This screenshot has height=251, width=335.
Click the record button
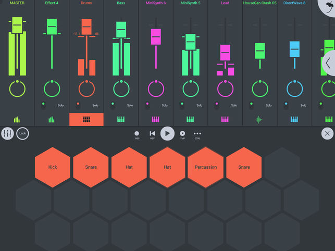[x=137, y=135]
